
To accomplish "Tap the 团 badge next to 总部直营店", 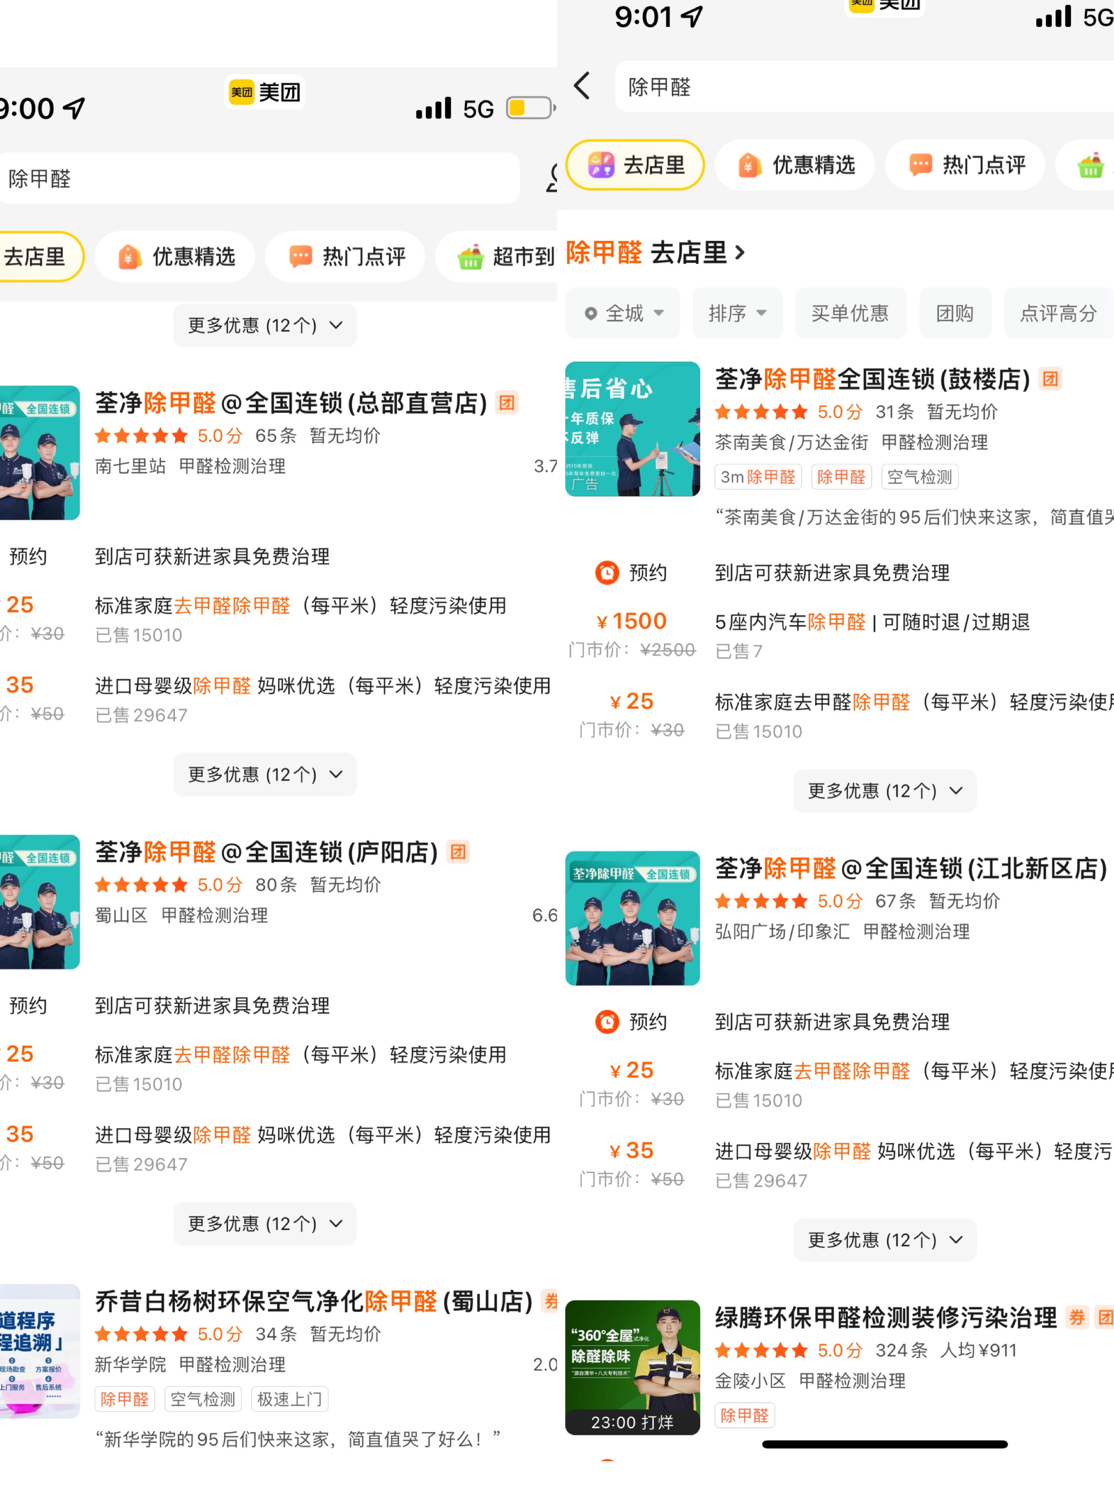I will (x=507, y=403).
